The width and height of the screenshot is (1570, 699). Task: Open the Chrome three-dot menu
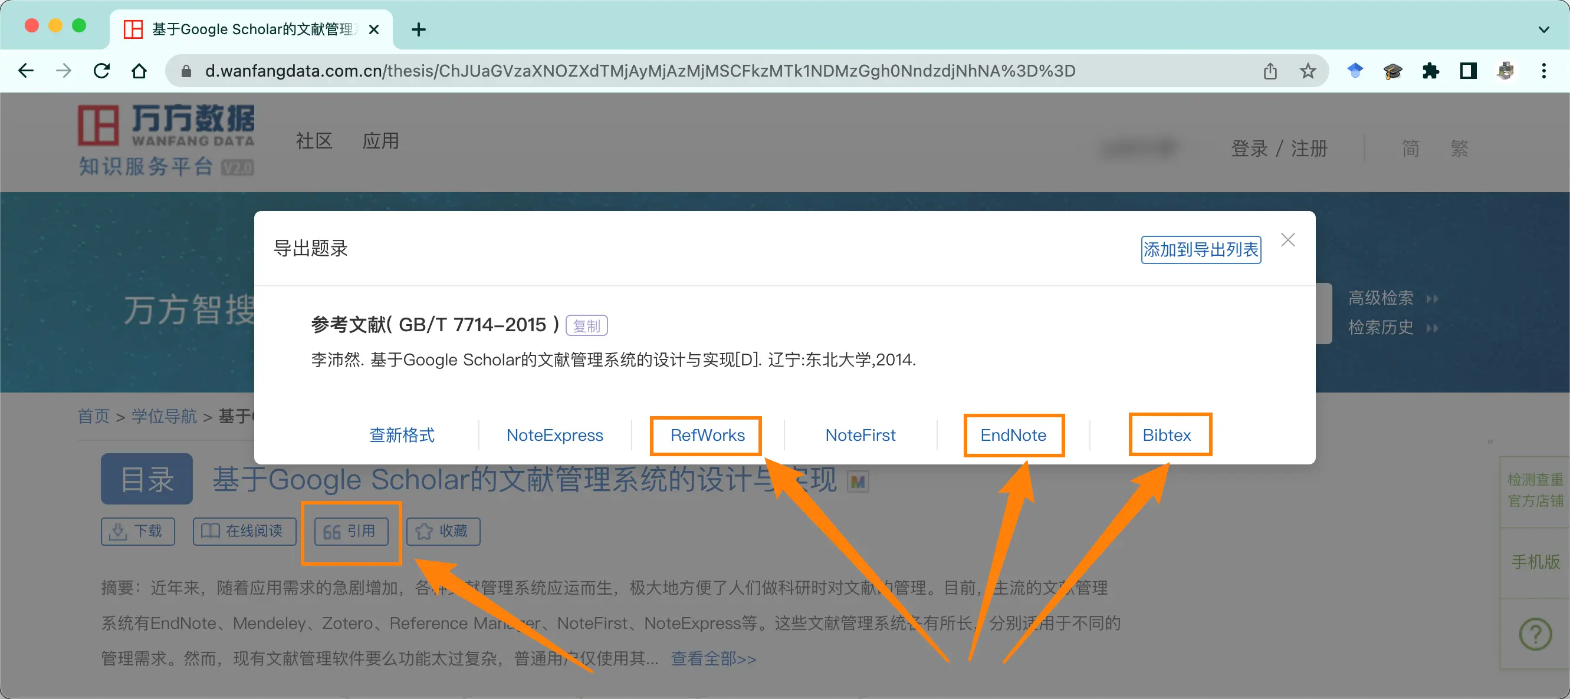point(1543,71)
